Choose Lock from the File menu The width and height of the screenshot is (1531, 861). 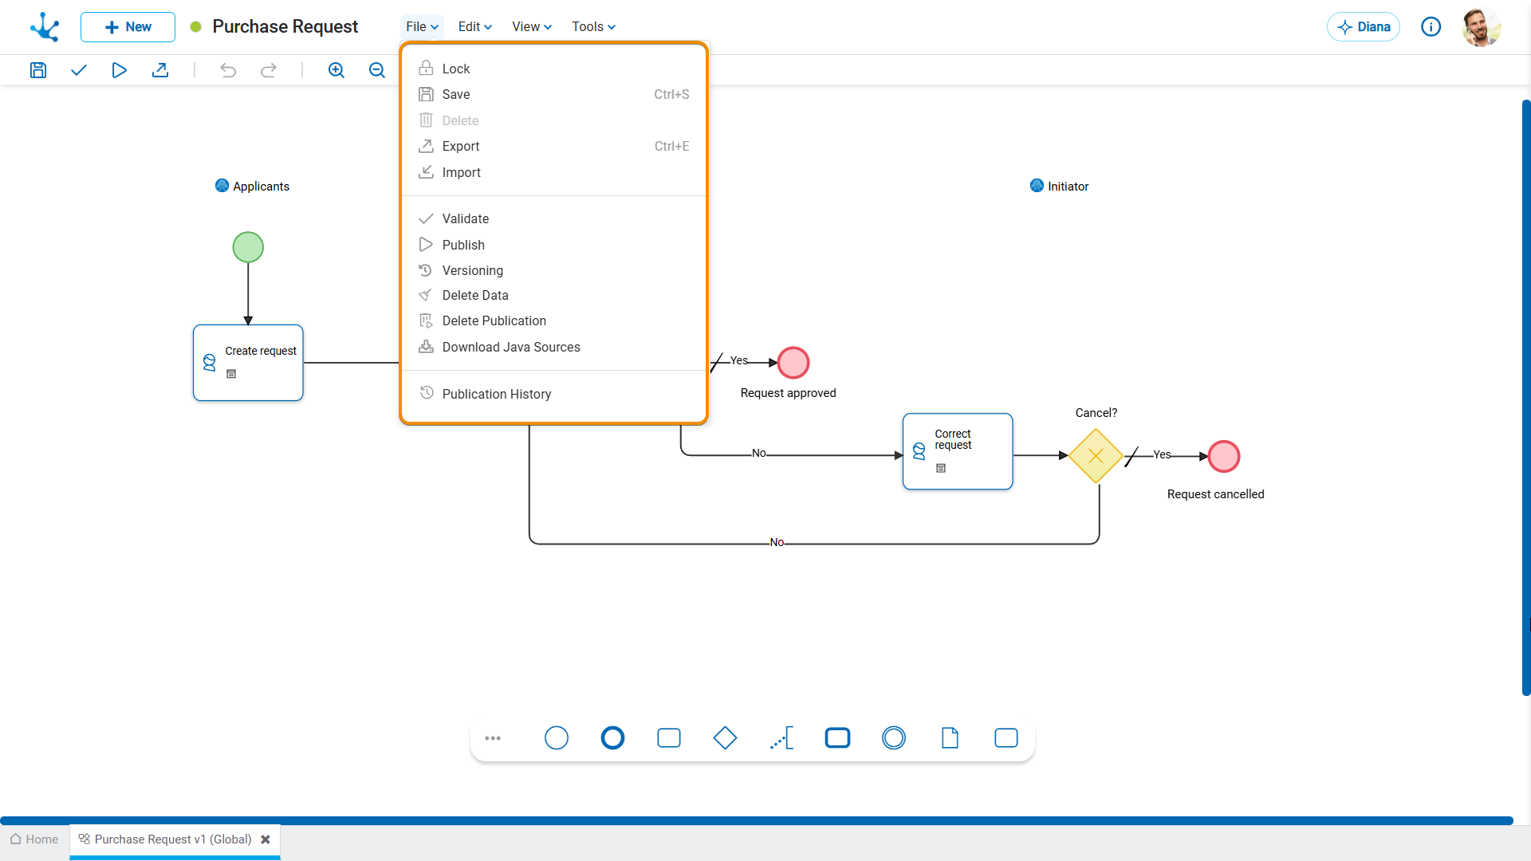(554, 69)
